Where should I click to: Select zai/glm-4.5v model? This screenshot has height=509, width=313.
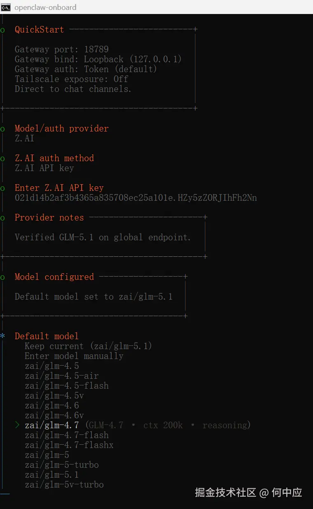point(54,396)
